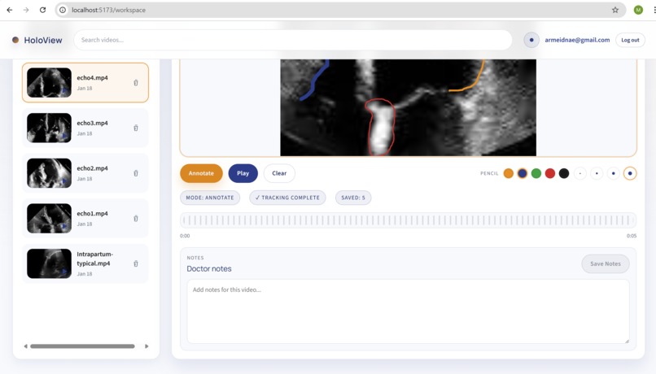Select the green pencil color
The image size is (656, 374).
click(536, 173)
